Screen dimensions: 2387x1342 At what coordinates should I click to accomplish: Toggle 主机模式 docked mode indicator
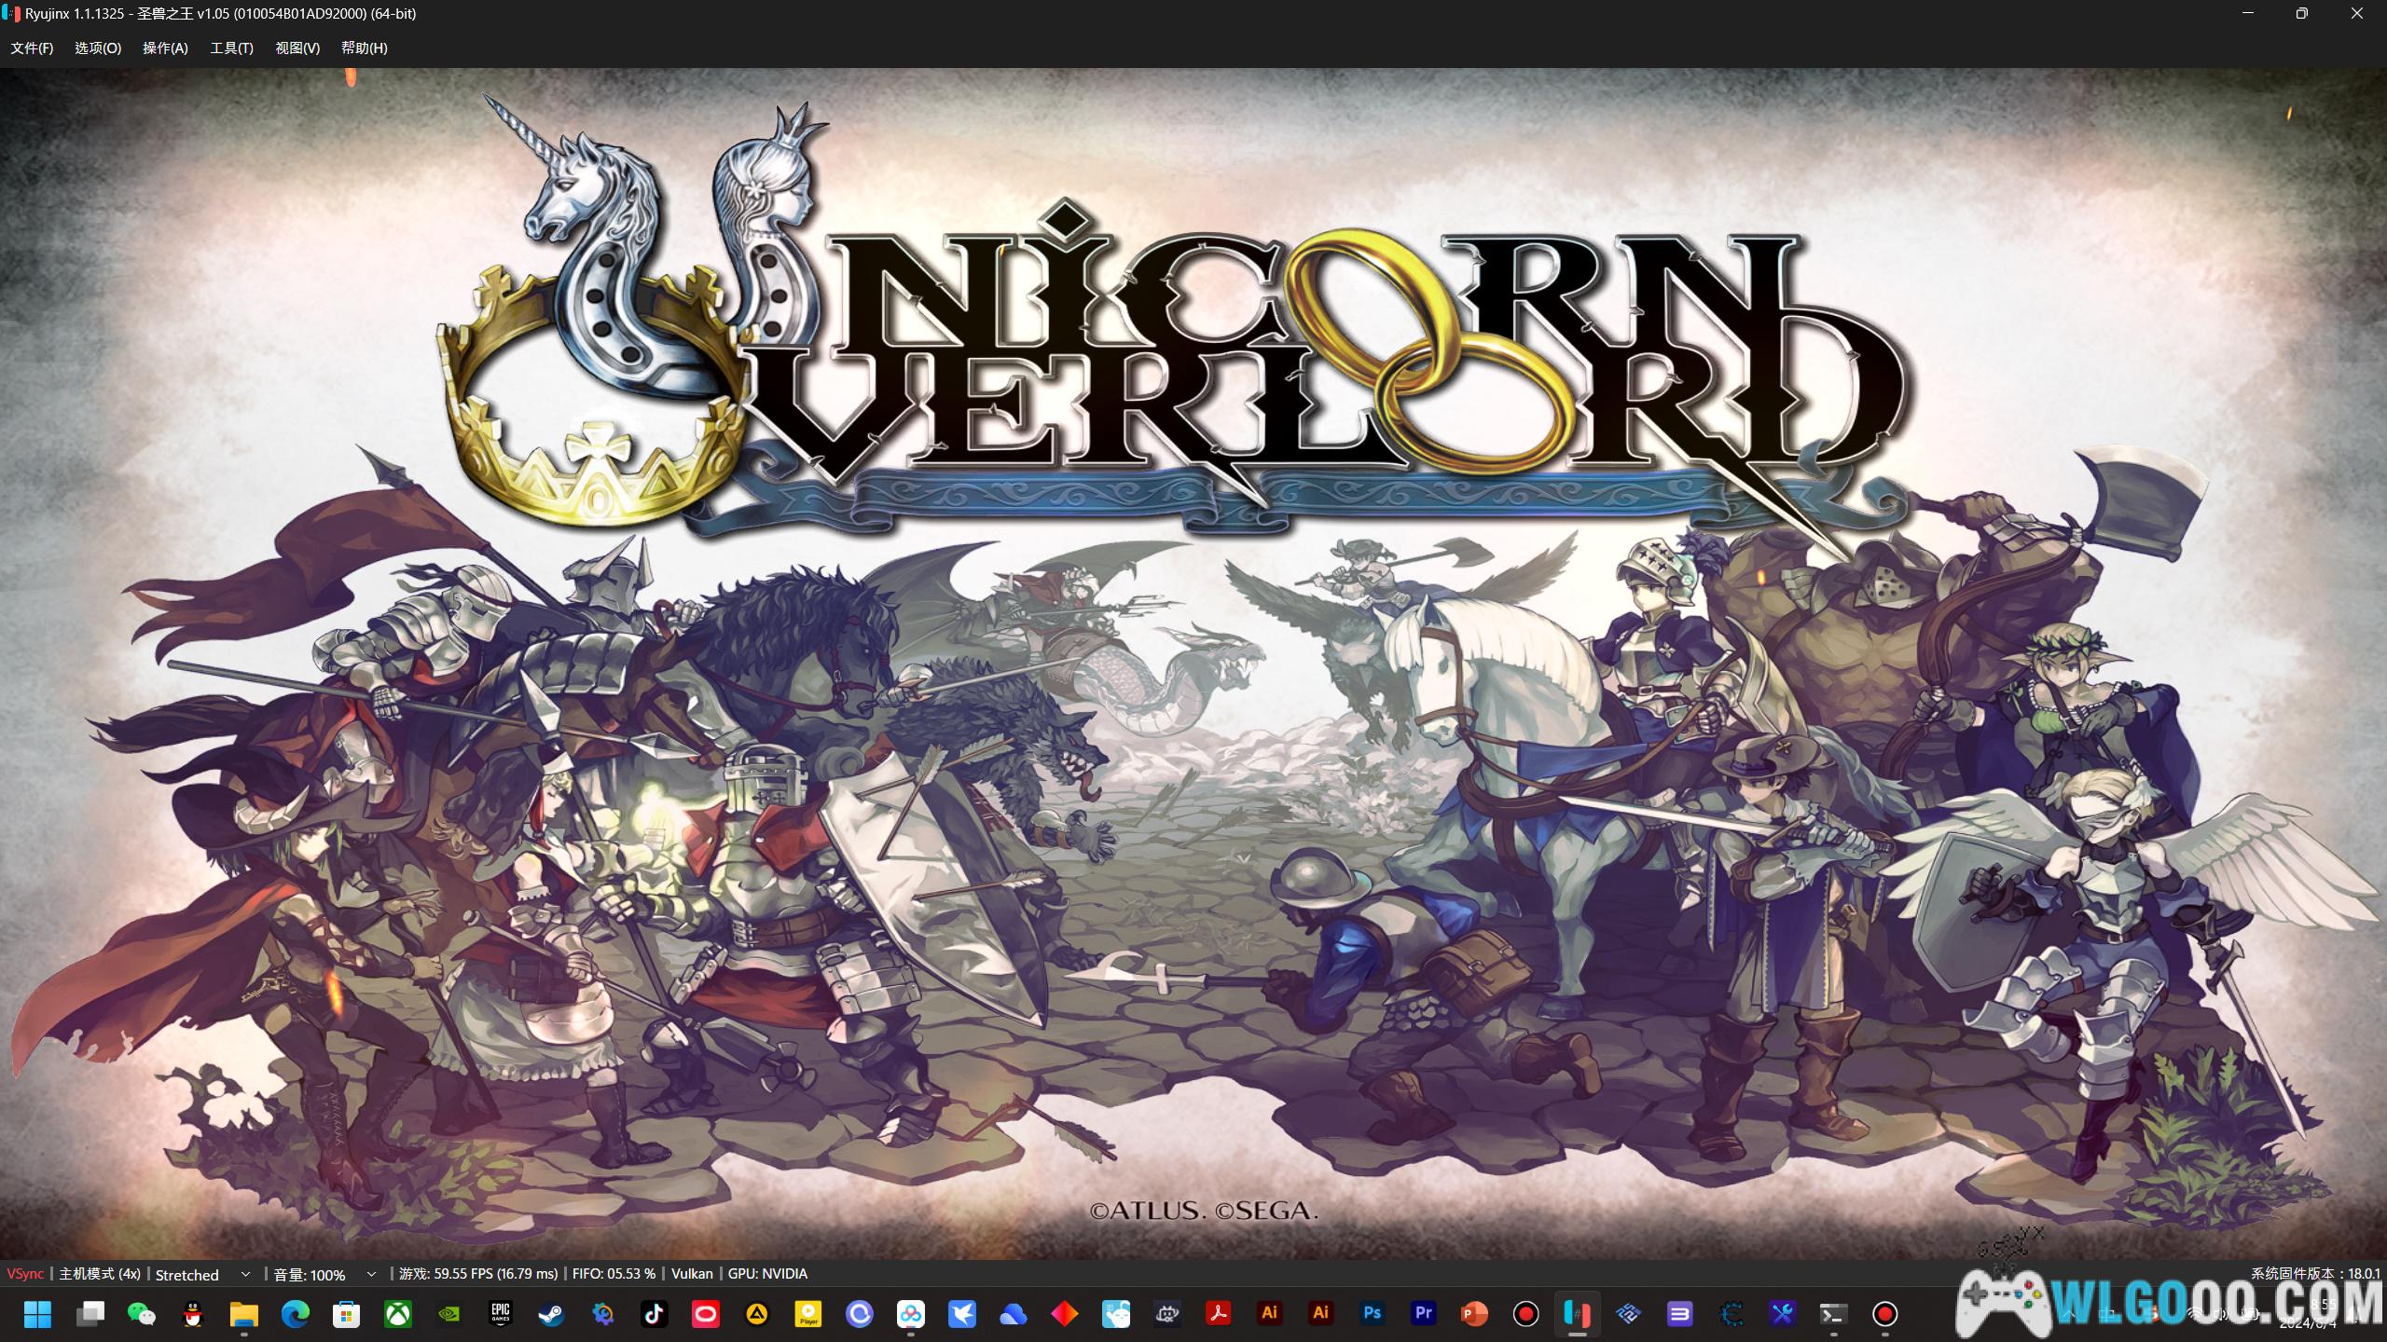click(100, 1274)
